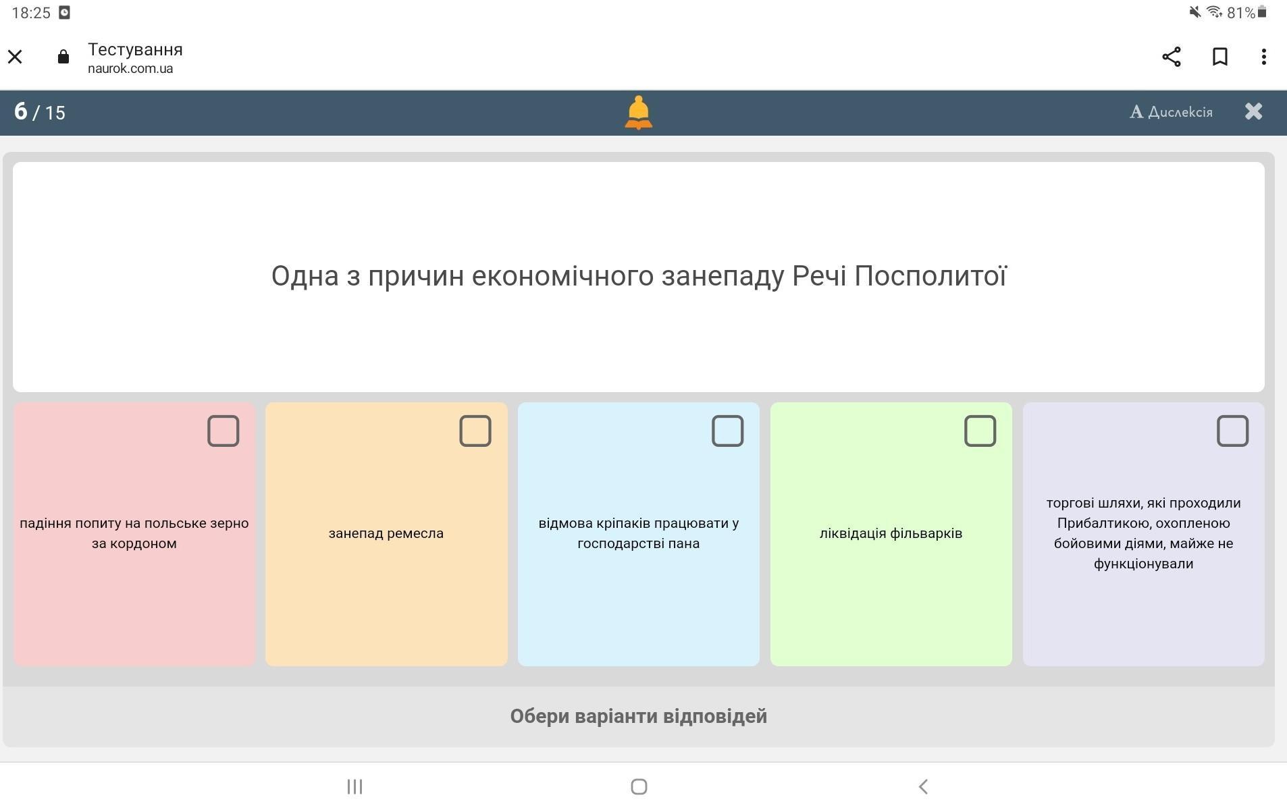Image resolution: width=1287 pixels, height=810 pixels.
Task: Open Android recent apps button
Action: 354,786
